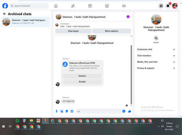Screen dimensions: 182x135
Task: Click the network icon in the system tray
Action: click(162, 120)
